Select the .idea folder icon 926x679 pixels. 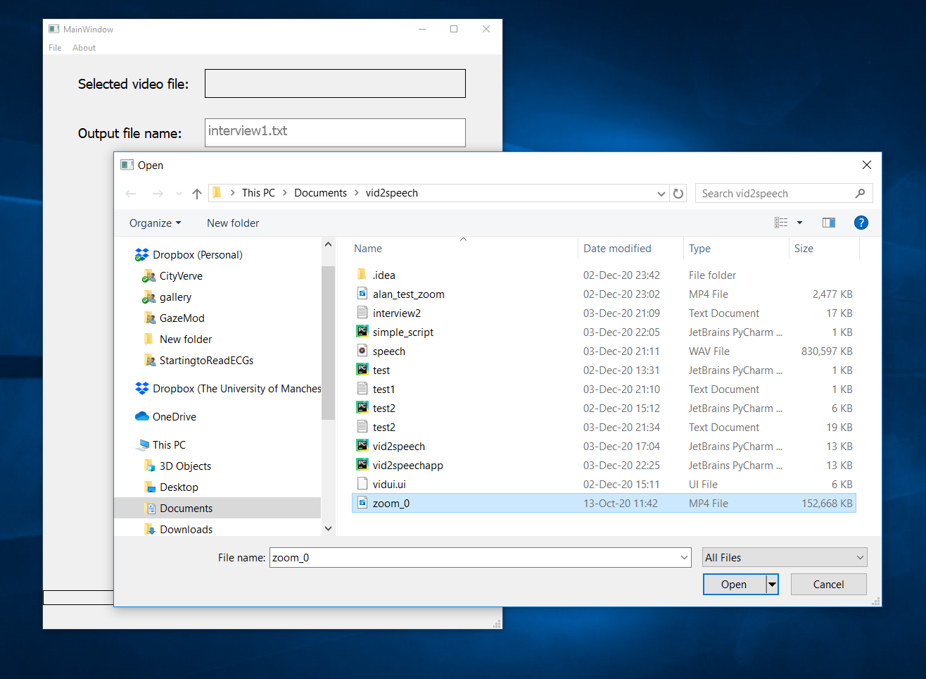(362, 275)
